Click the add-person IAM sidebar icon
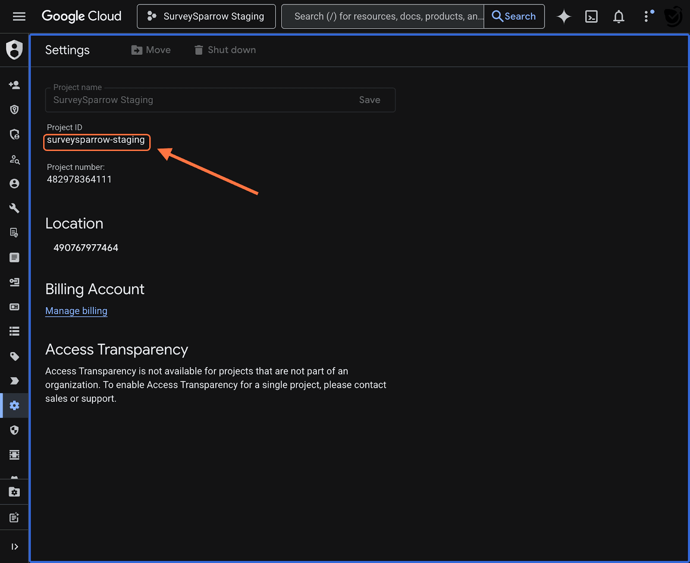The width and height of the screenshot is (690, 563). pyautogui.click(x=14, y=85)
